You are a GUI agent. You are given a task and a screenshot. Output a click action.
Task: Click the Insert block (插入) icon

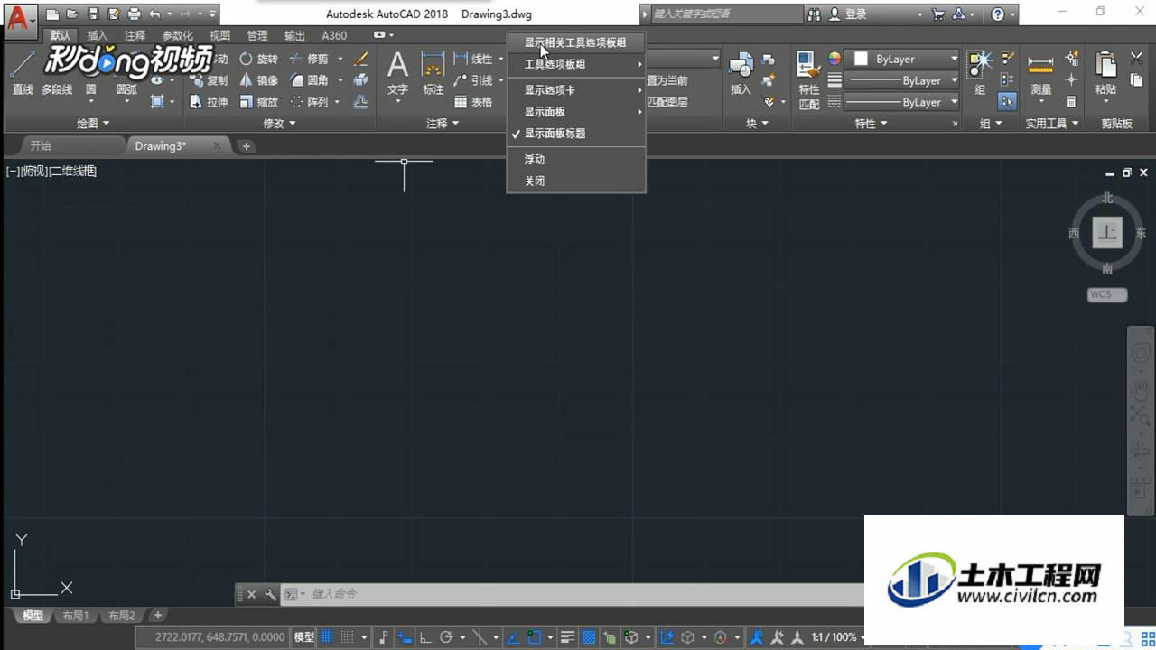pos(741,72)
